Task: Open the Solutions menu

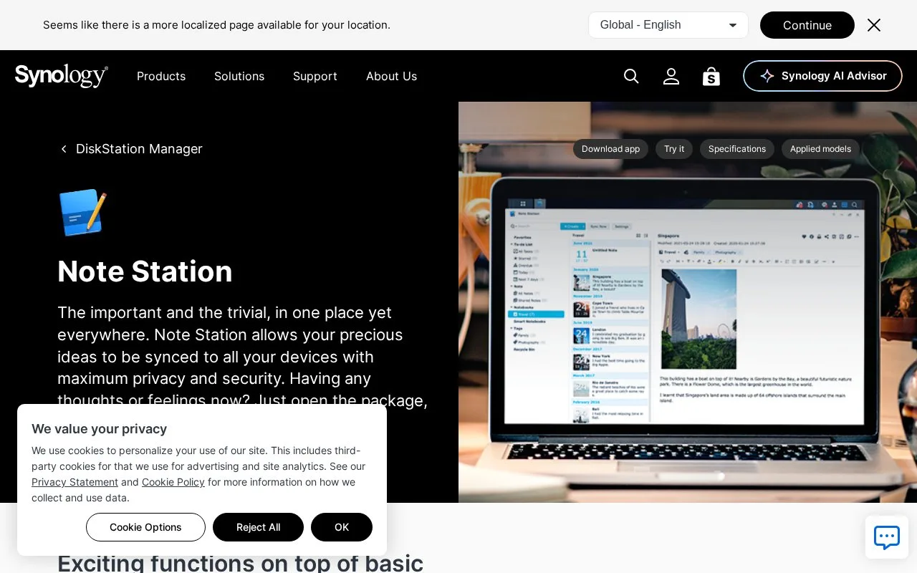Action: tap(239, 76)
